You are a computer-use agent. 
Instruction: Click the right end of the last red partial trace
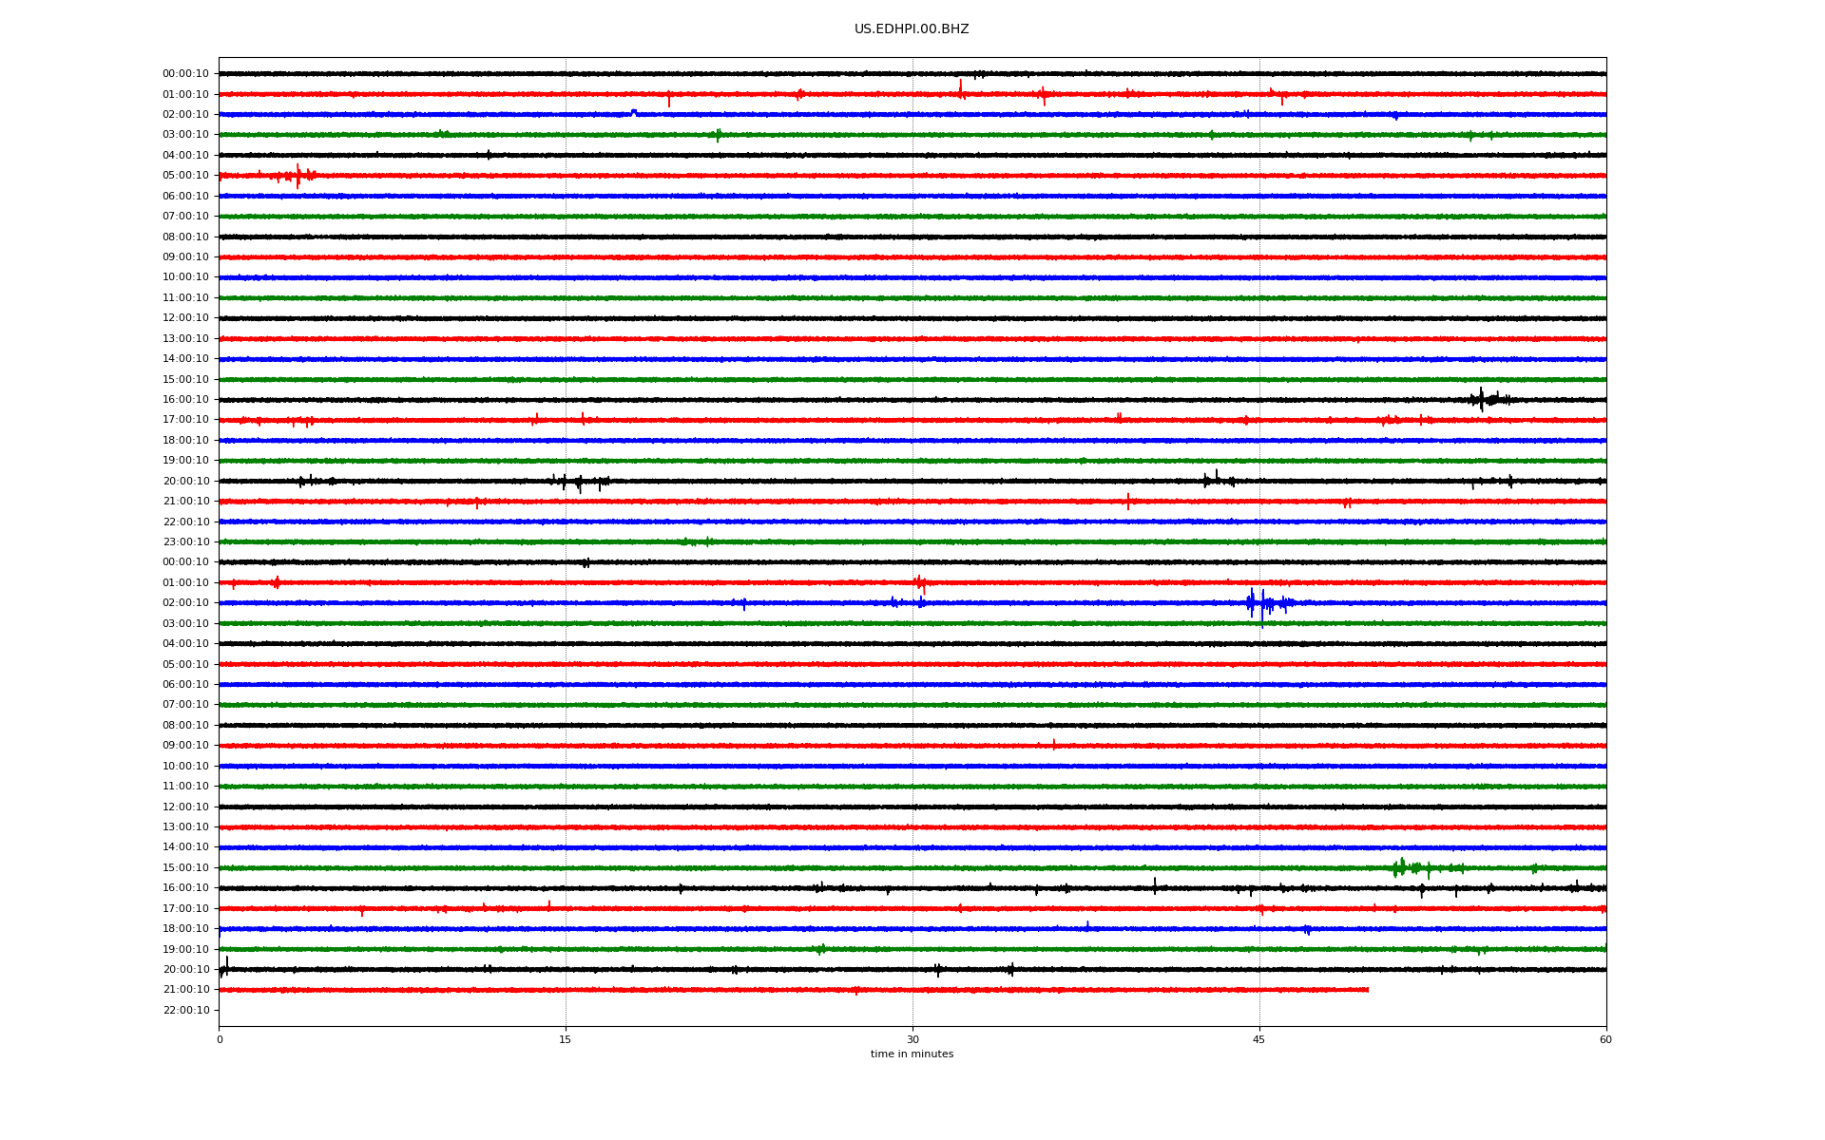(1367, 990)
